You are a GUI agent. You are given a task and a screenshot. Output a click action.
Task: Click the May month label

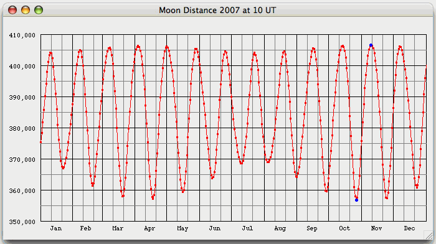[x=182, y=228]
